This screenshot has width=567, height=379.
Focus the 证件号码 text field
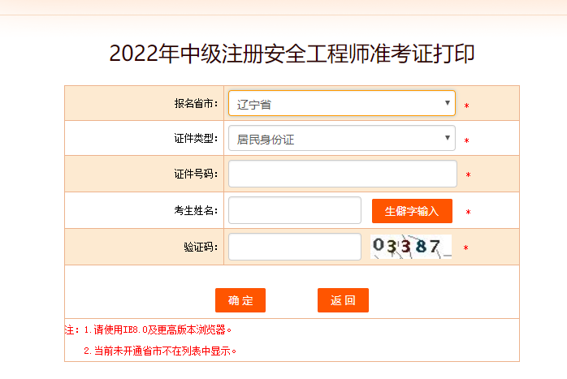(342, 174)
